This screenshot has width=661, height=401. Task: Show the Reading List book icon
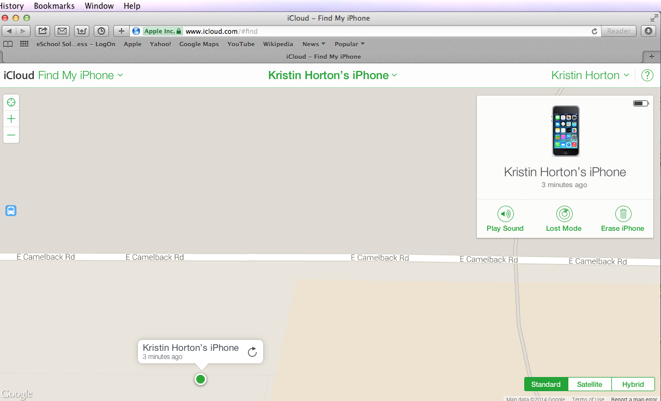[x=8, y=44]
